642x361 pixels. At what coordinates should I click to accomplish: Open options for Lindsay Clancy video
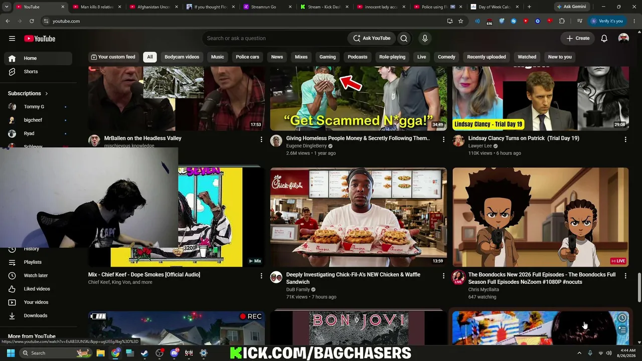(625, 139)
